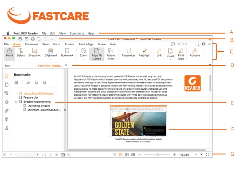Open the page number dropdown

38,155
